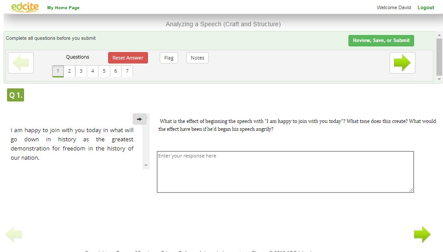Reset the current answer
This screenshot has height=252, width=443.
pos(128,58)
